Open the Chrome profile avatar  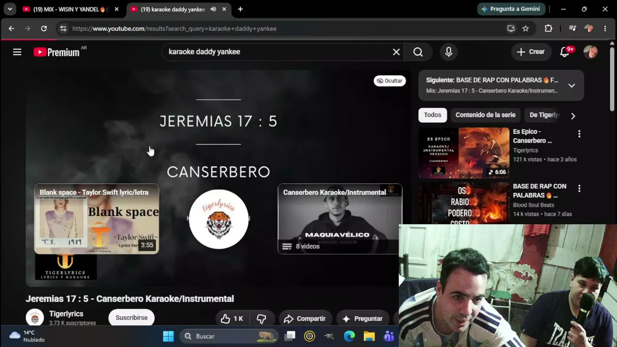(x=589, y=28)
